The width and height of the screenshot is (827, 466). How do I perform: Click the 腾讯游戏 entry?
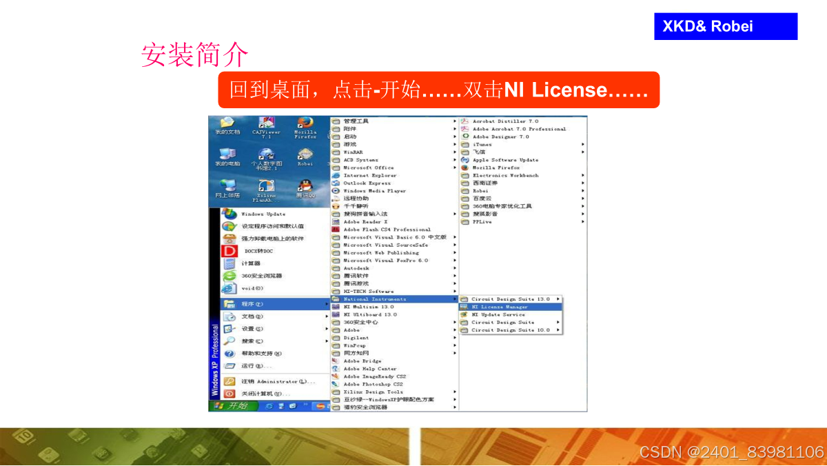395,283
